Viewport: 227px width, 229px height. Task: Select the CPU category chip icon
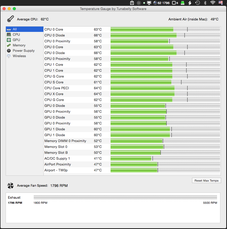tap(9, 35)
